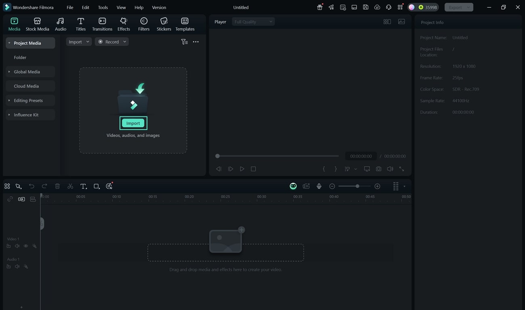
Task: Open the Stock Media tab
Action: click(37, 24)
